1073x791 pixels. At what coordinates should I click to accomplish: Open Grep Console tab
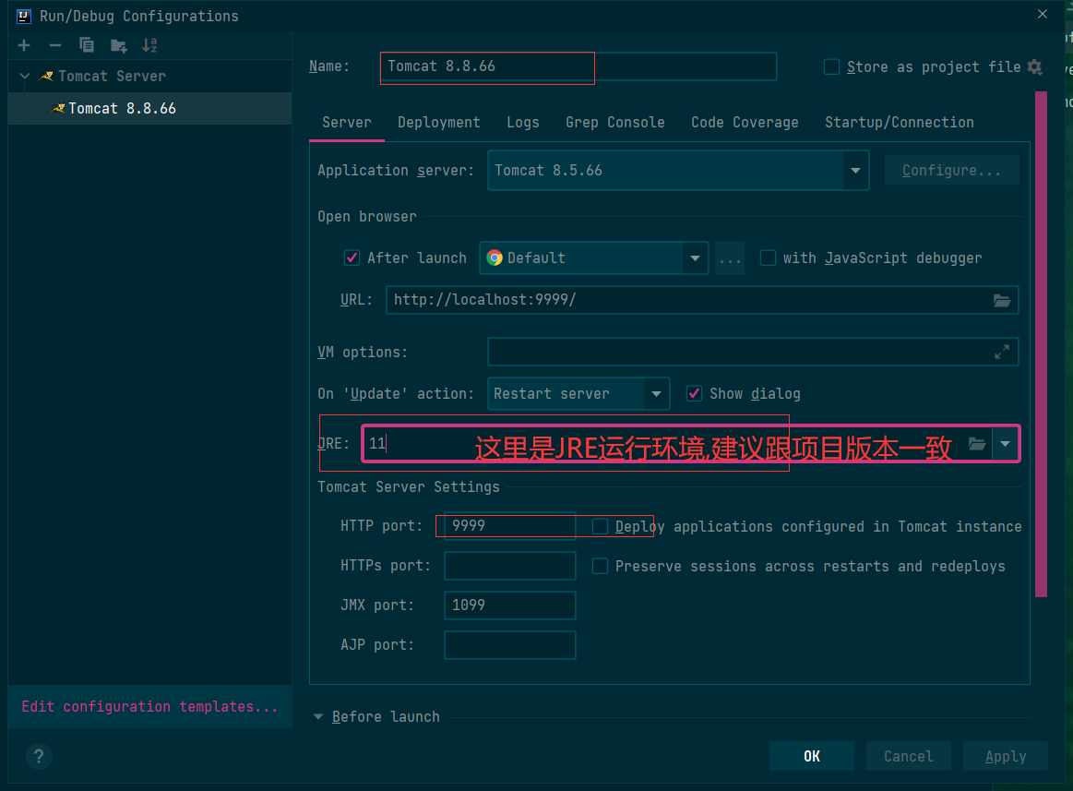[x=615, y=123]
